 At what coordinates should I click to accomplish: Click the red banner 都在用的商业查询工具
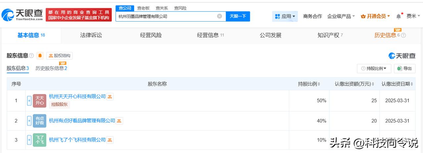click(78, 15)
